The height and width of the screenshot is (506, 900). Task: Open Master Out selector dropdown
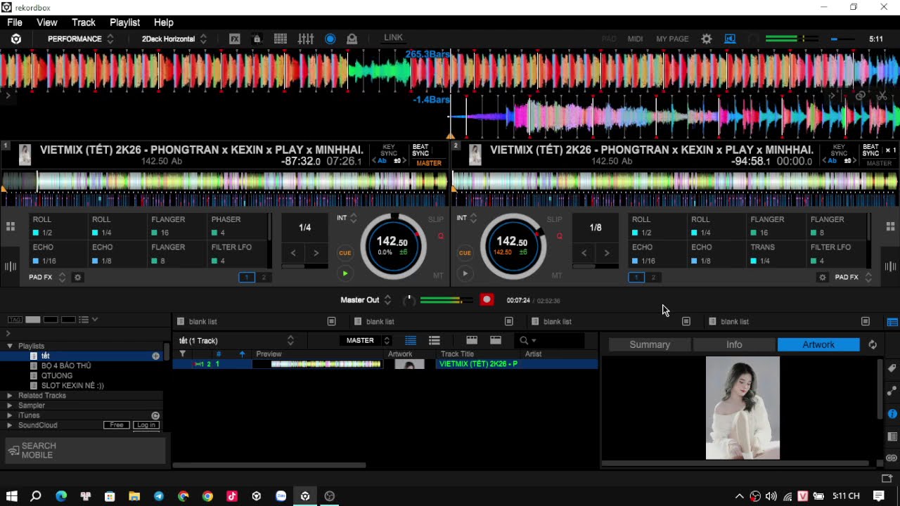[366, 300]
